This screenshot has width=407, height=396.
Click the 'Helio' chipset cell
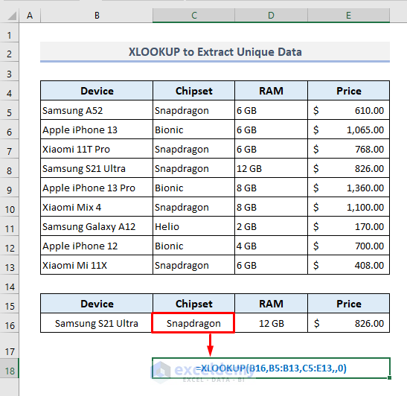pos(194,226)
